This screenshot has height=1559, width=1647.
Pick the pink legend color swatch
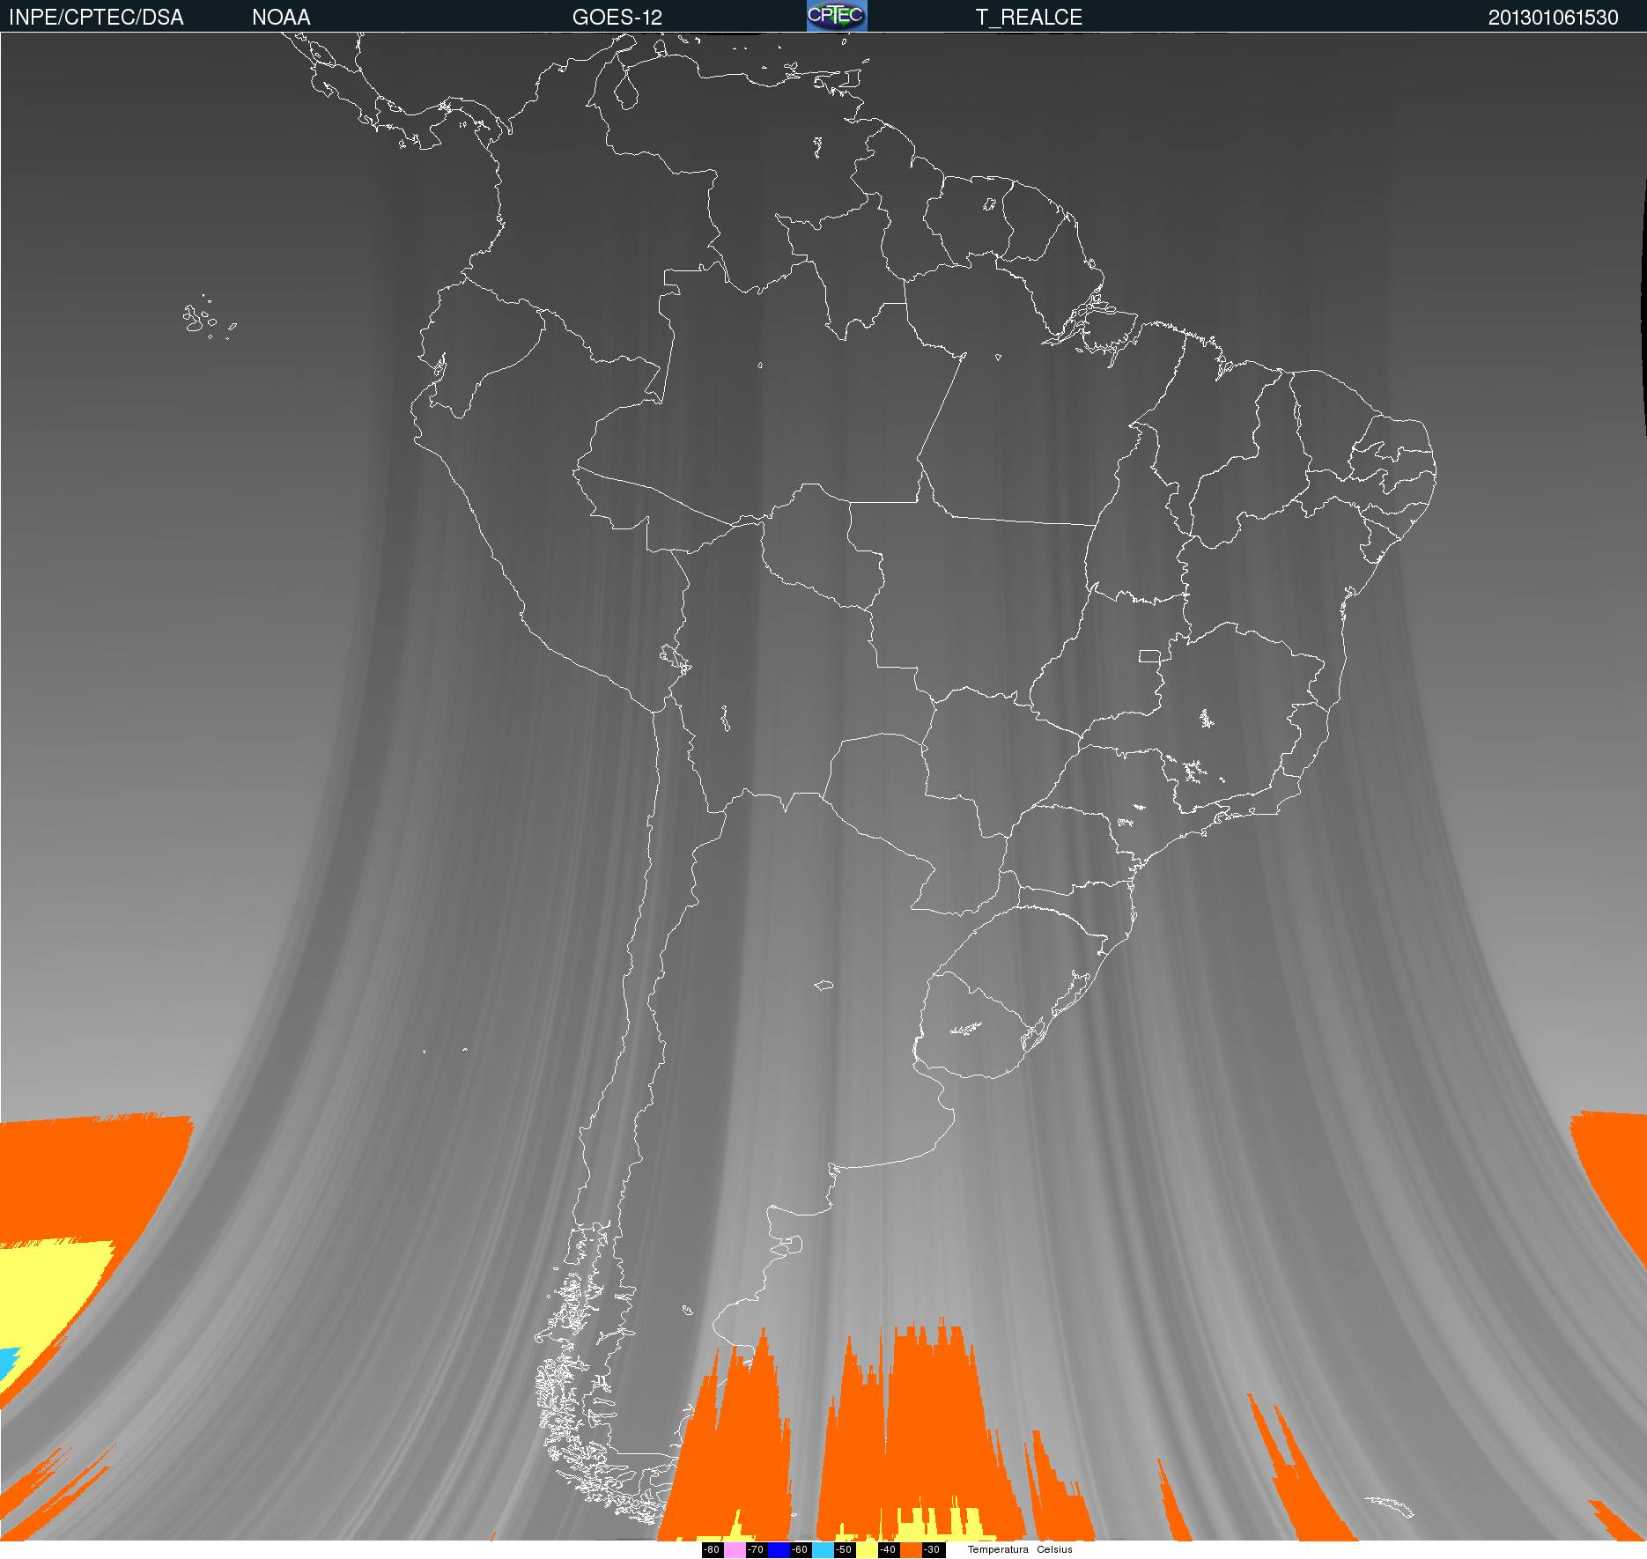(x=735, y=1550)
